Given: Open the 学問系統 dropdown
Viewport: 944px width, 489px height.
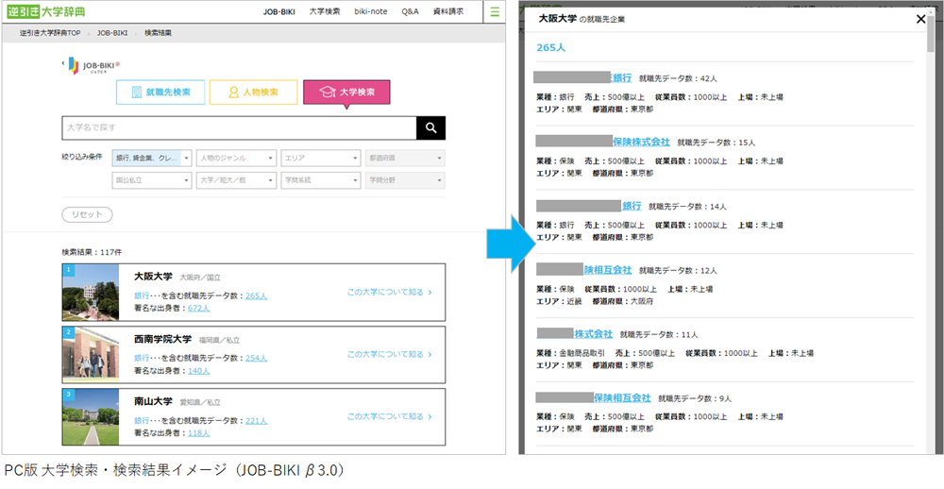Looking at the screenshot, I should coord(320,180).
